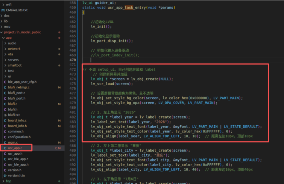This screenshot has width=284, height=184.
Task: Open CMakeLists.txt file
Action: tap(17, 10)
